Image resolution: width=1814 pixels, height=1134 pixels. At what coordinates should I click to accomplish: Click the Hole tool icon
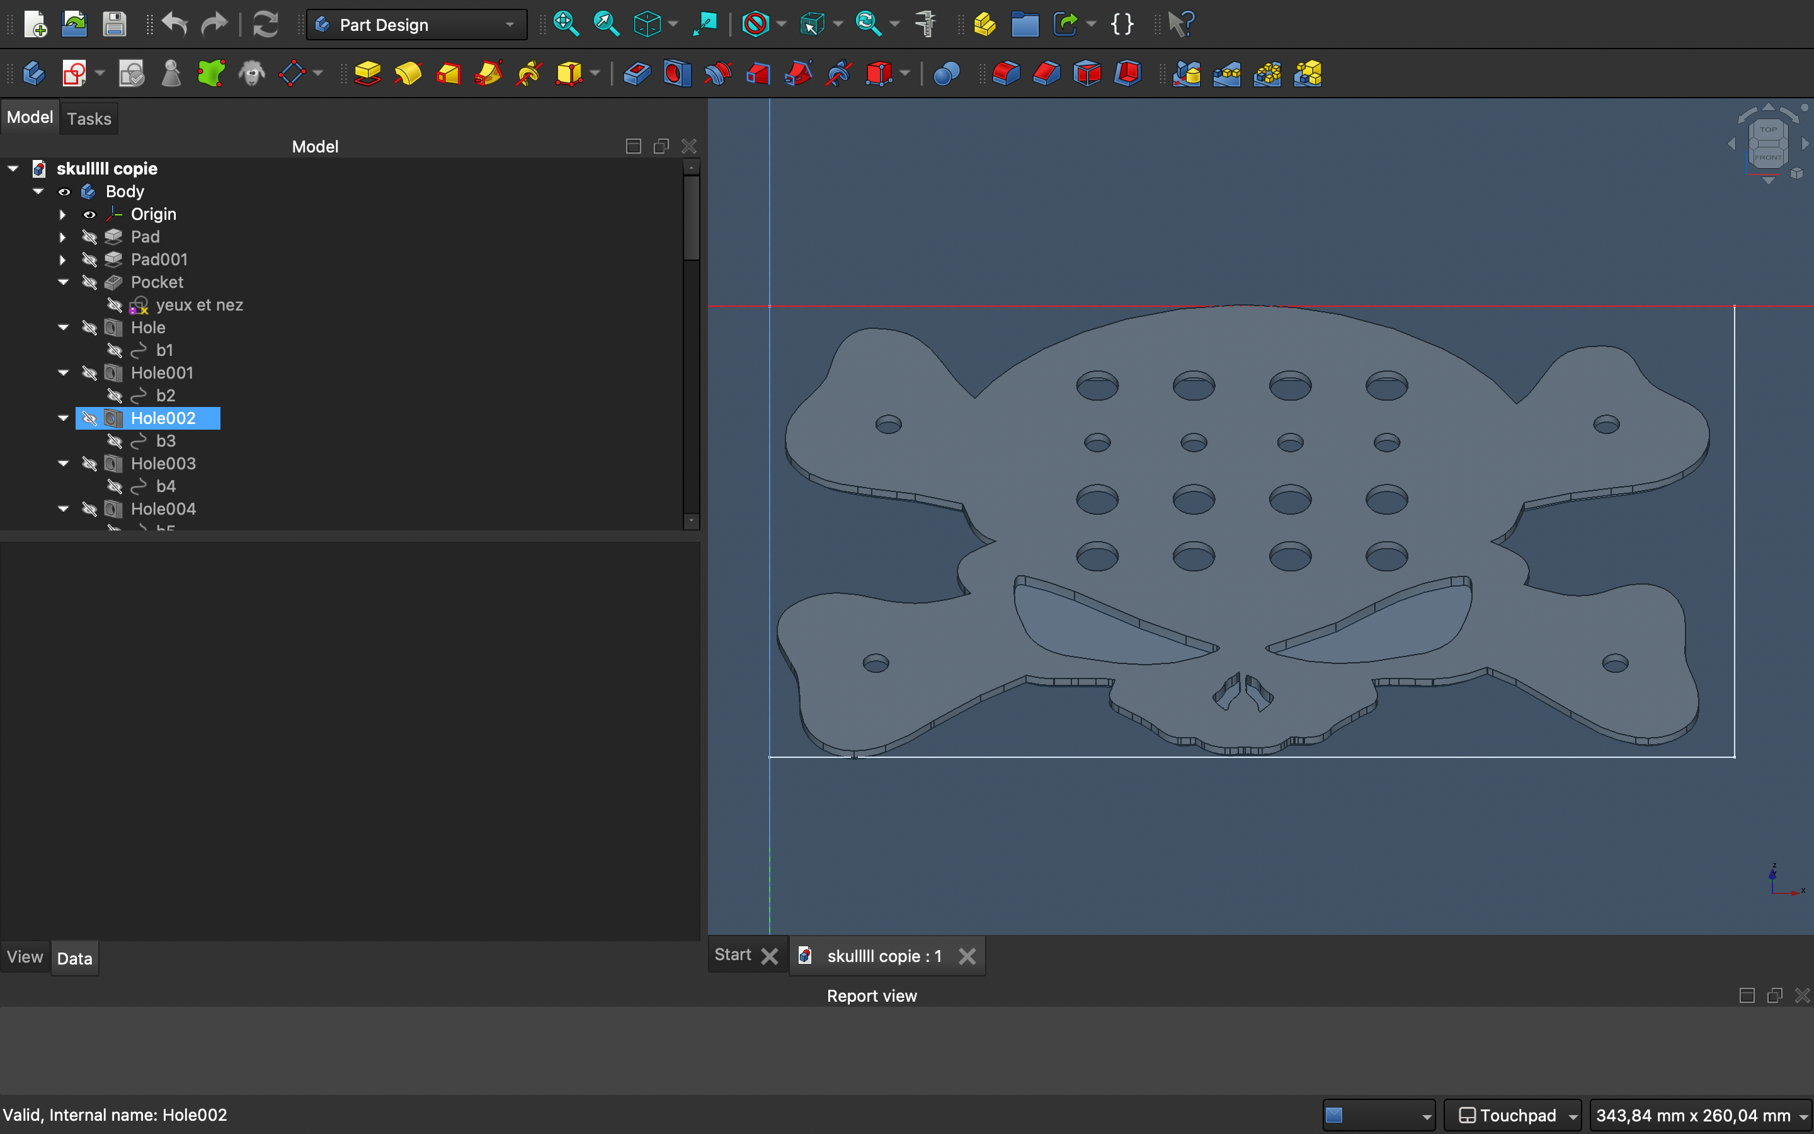(x=677, y=74)
